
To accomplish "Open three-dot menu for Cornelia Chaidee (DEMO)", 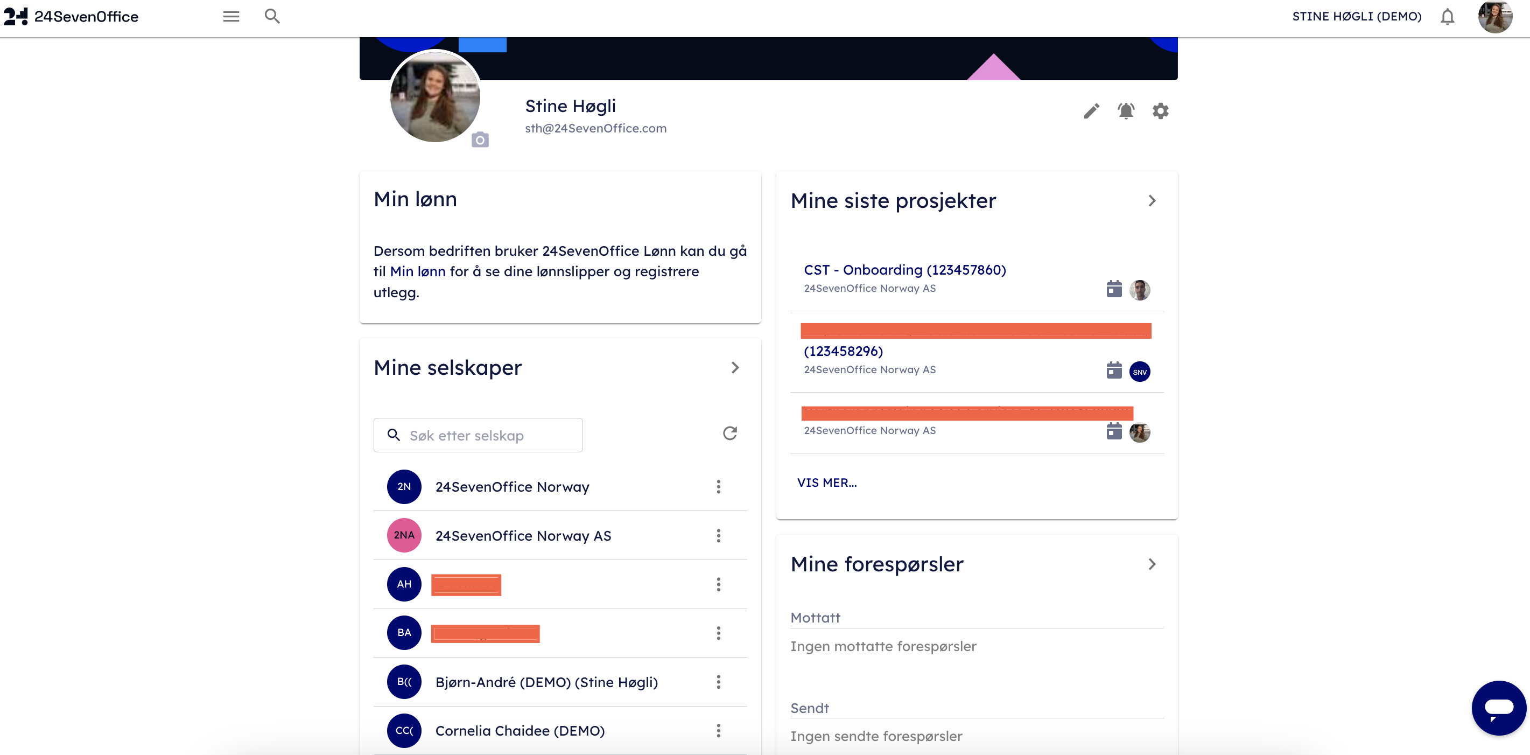I will point(719,731).
